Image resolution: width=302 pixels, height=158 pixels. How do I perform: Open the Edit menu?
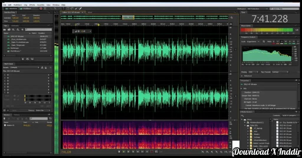coord(10,5)
